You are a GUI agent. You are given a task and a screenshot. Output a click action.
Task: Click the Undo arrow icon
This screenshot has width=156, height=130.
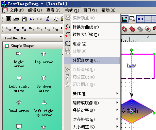[x=32, y=19]
